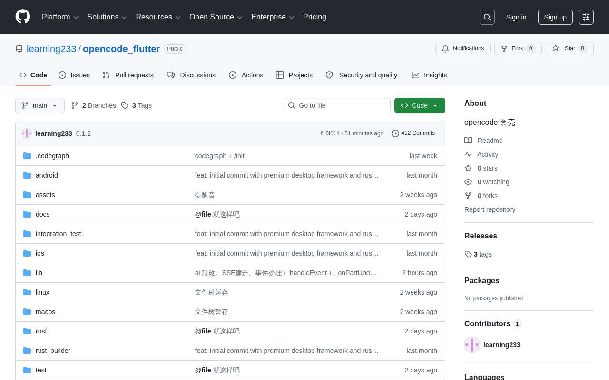The image size is (609, 380).
Task: Open the 提醒音 commit message
Action: click(x=205, y=195)
